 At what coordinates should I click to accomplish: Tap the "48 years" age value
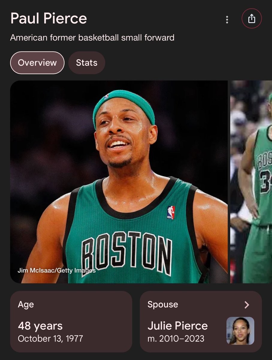tap(40, 326)
